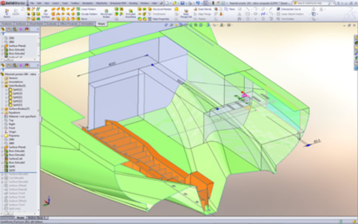
Task: Select the Top plane in feature tree
Action: pos(11,120)
